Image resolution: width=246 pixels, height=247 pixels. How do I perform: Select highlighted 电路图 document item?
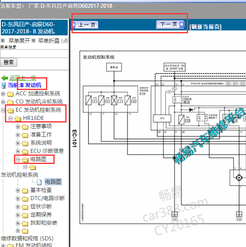[53, 182]
